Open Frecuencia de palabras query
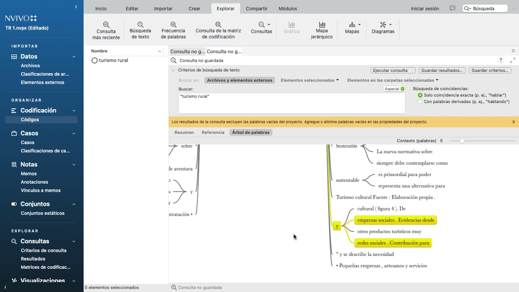Viewport: 519px width, 292px height. click(x=173, y=31)
